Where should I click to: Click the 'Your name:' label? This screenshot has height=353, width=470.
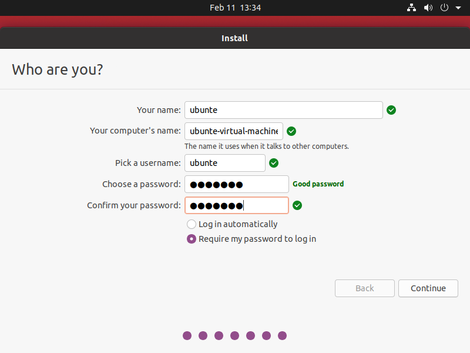tap(159, 110)
